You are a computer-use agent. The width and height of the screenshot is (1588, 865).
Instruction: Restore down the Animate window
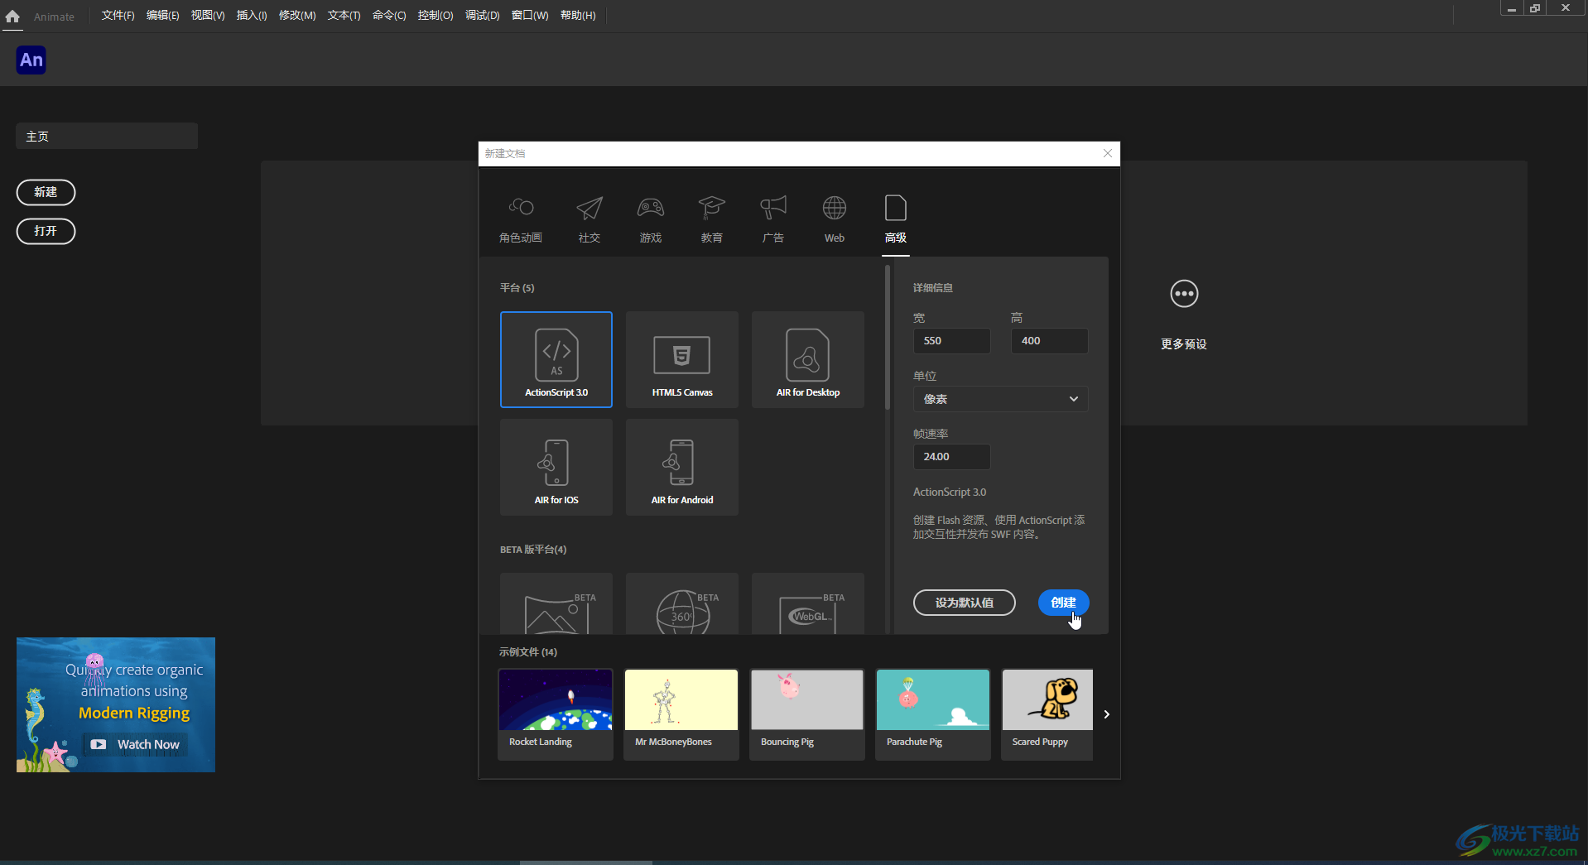[1535, 8]
